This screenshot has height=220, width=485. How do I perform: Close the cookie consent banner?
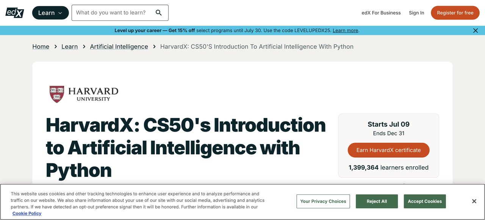click(x=474, y=201)
